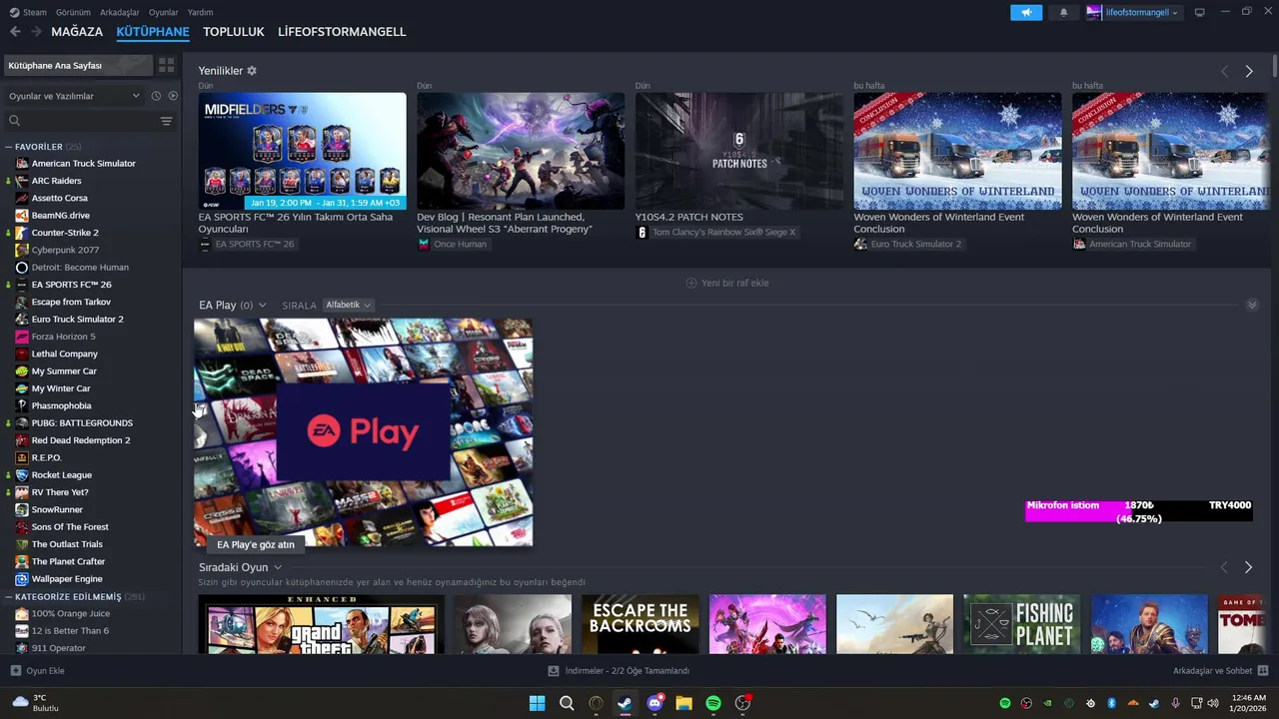Show next Sıradaki Oyun items arrow
The width and height of the screenshot is (1279, 719).
click(1248, 567)
